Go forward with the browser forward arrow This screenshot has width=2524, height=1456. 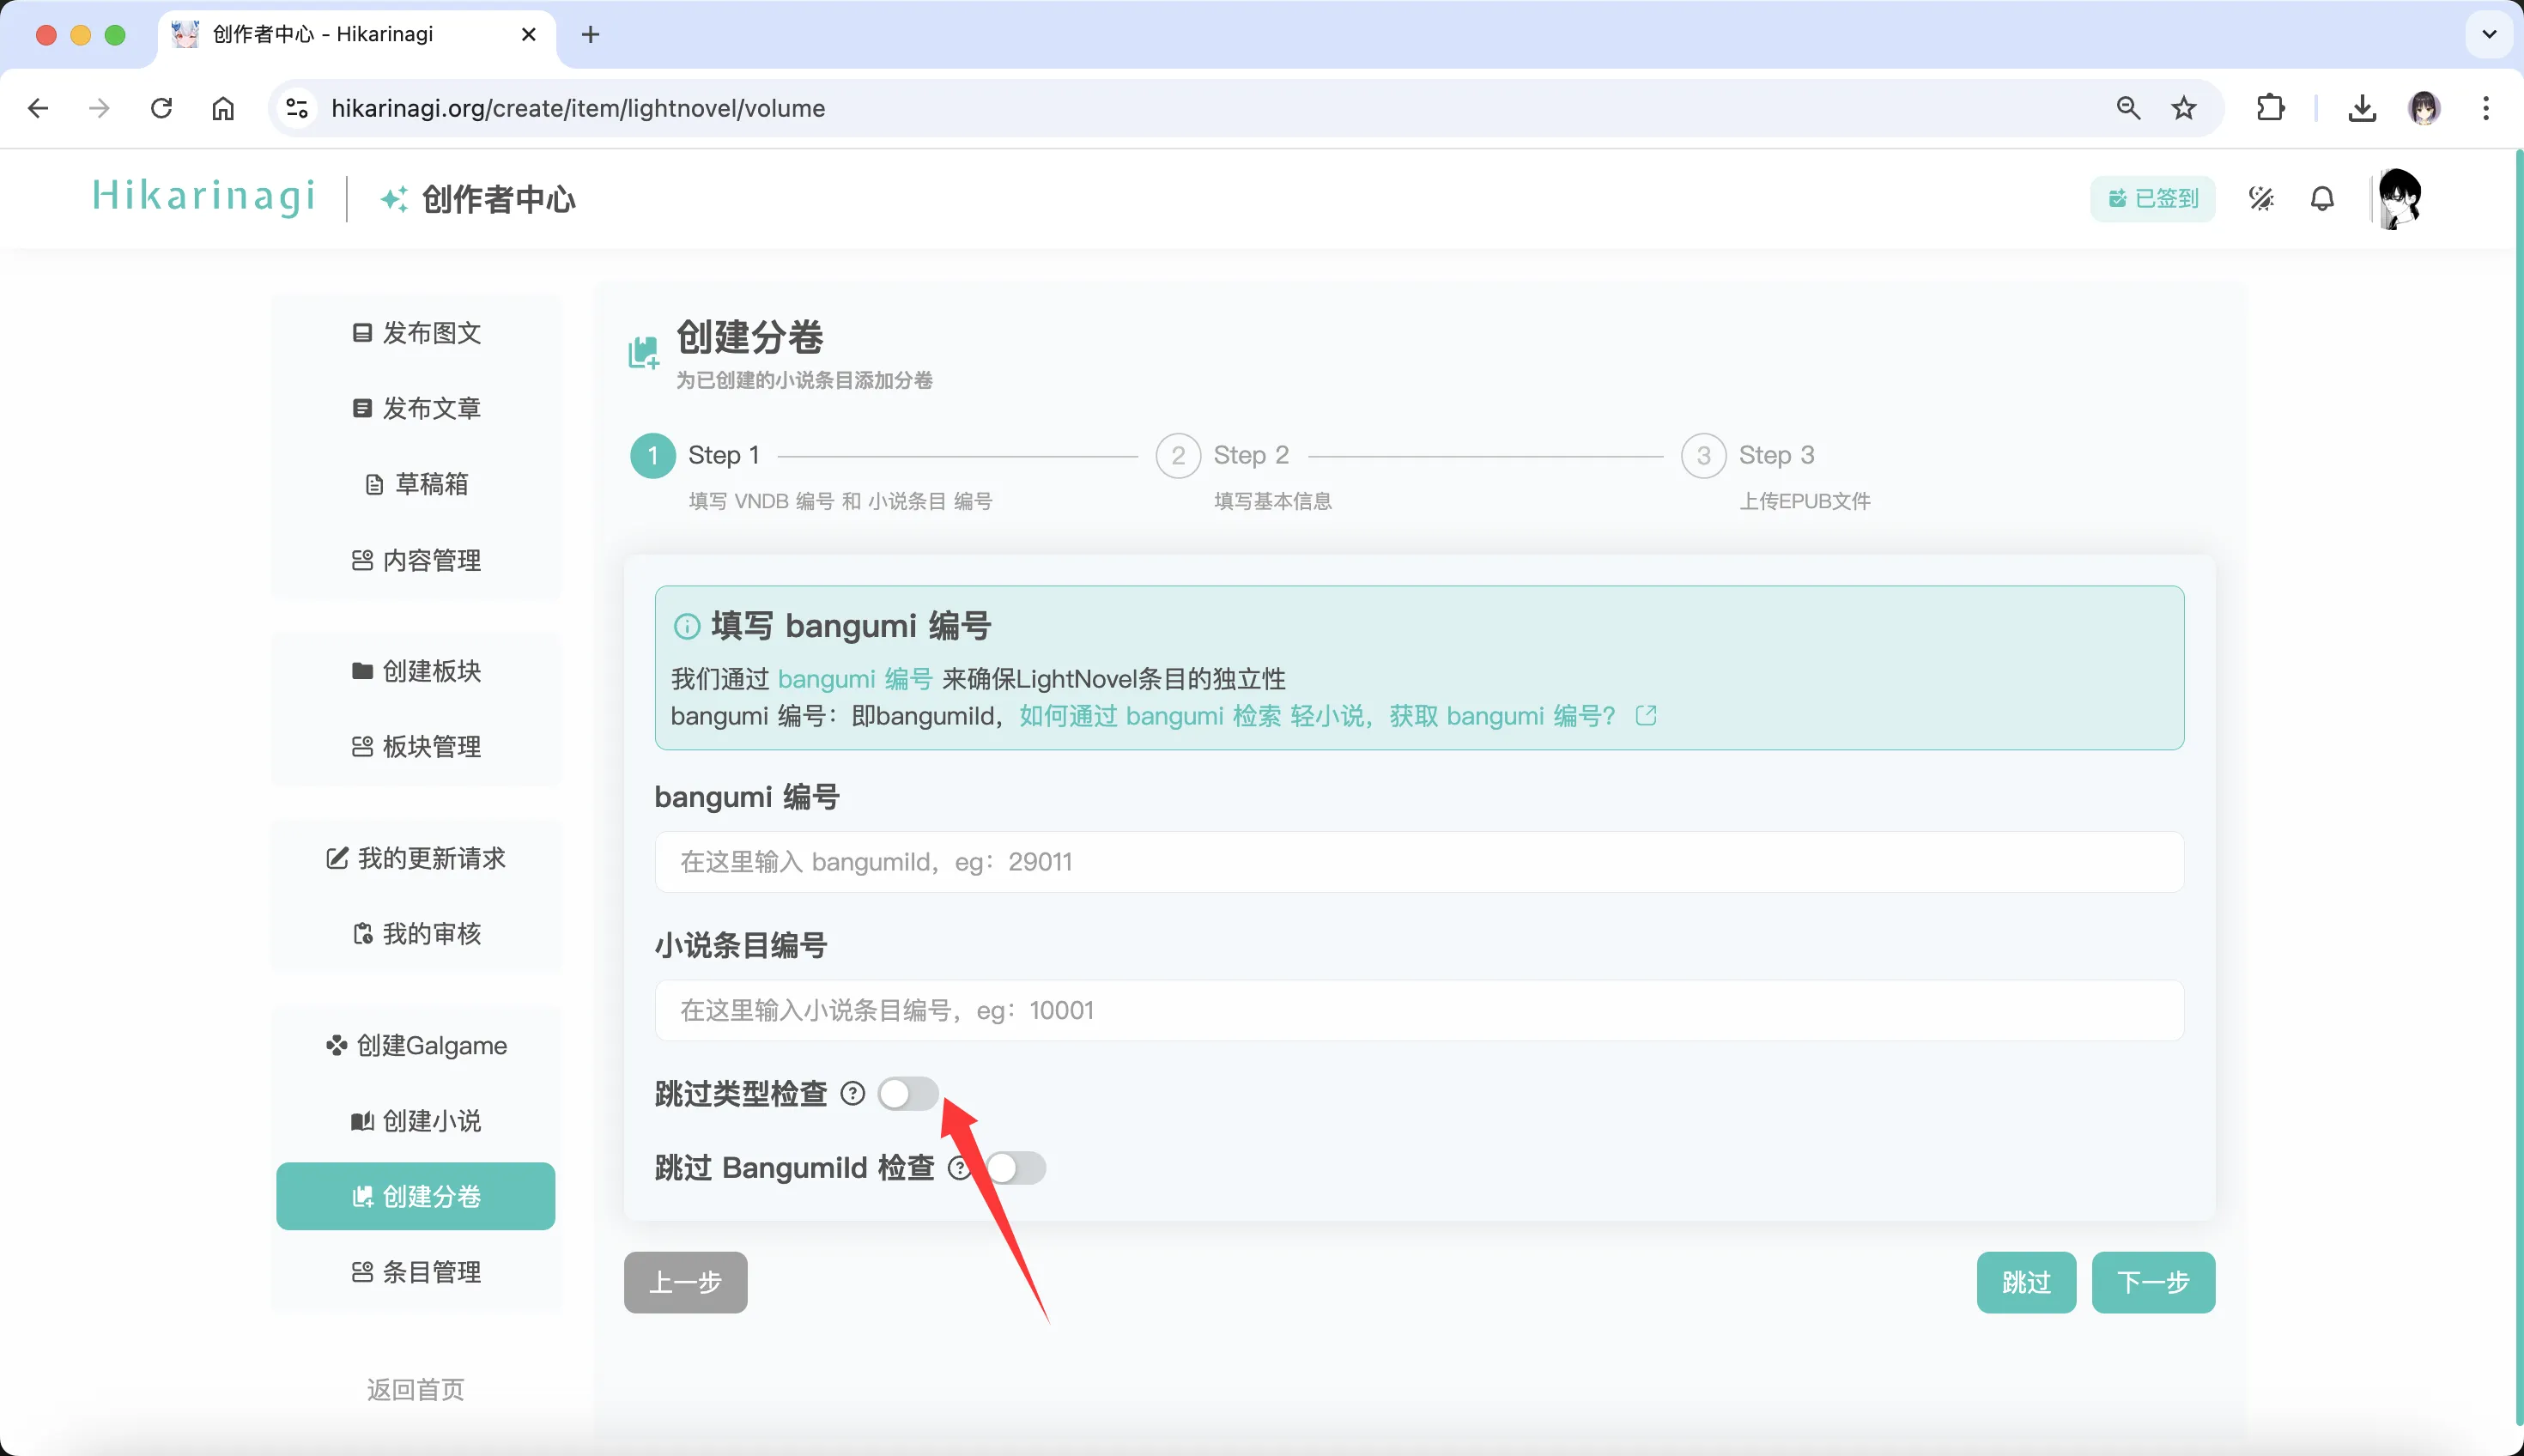point(99,108)
